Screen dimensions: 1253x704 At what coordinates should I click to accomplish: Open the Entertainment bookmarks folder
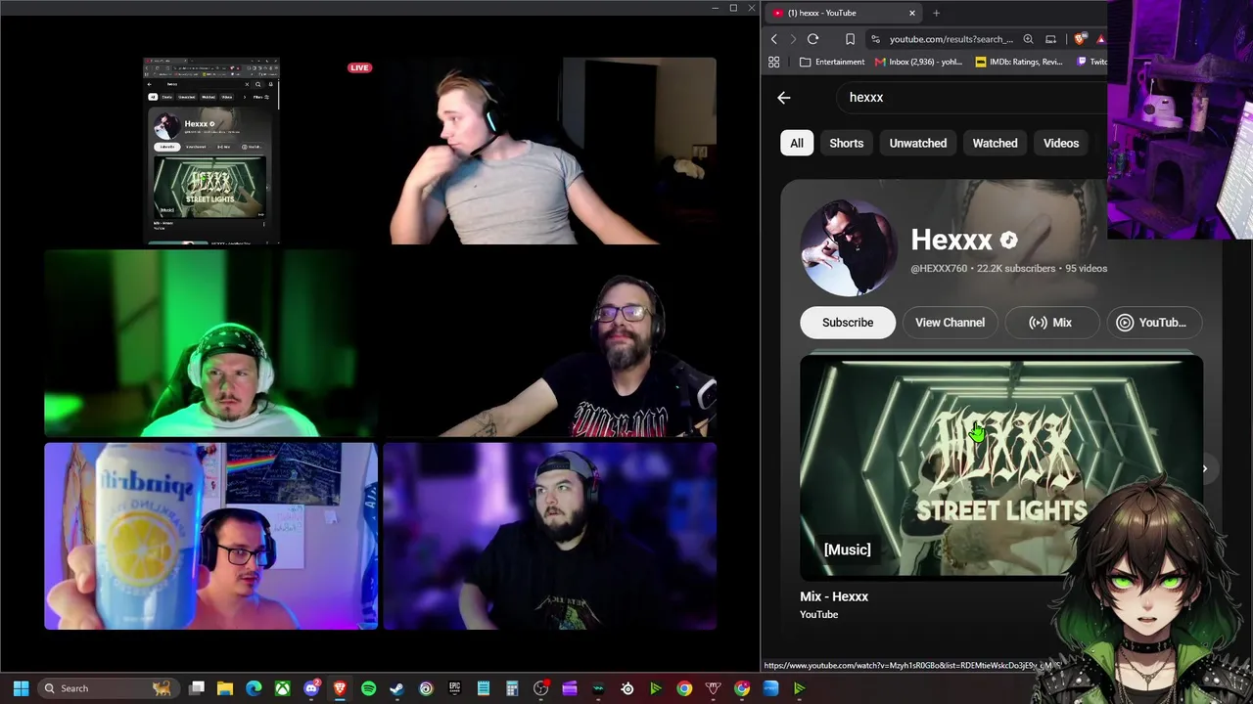(832, 62)
